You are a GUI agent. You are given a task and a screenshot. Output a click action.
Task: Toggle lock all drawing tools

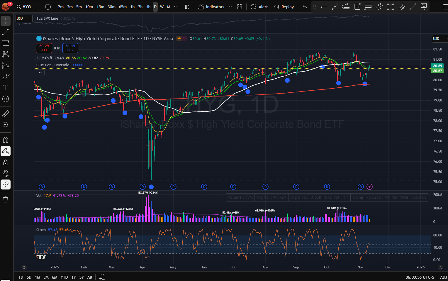[x=6, y=162]
